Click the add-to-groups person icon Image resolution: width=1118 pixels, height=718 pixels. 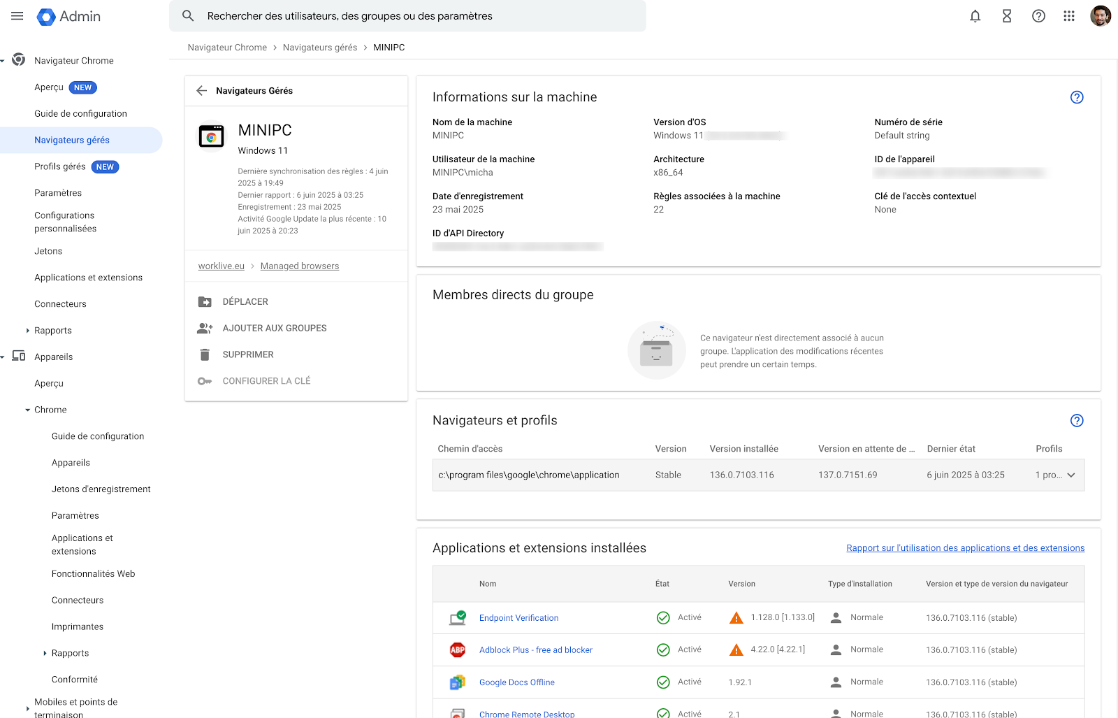205,328
